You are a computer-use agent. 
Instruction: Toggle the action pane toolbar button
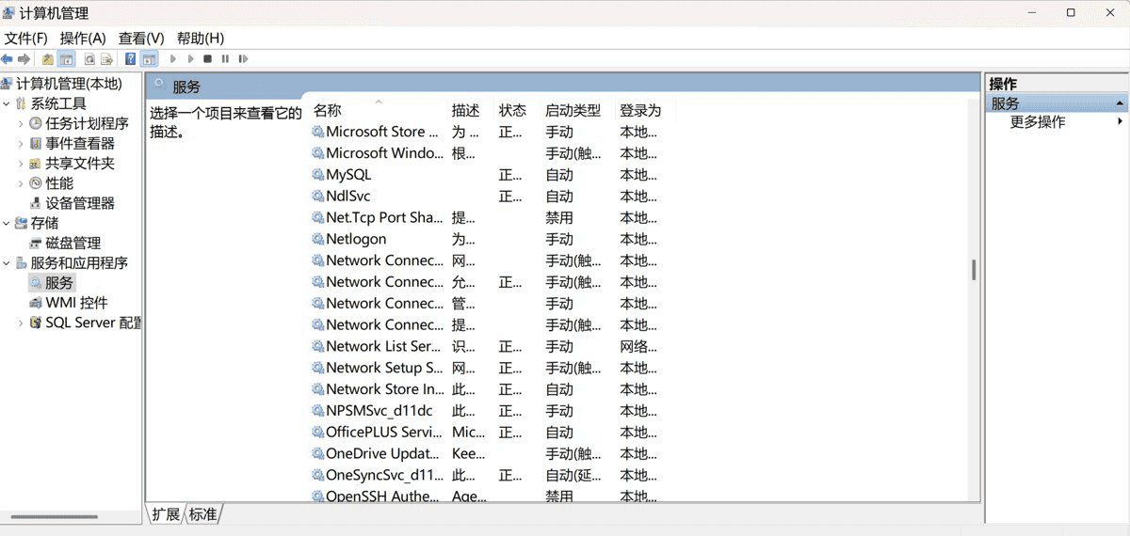(149, 59)
